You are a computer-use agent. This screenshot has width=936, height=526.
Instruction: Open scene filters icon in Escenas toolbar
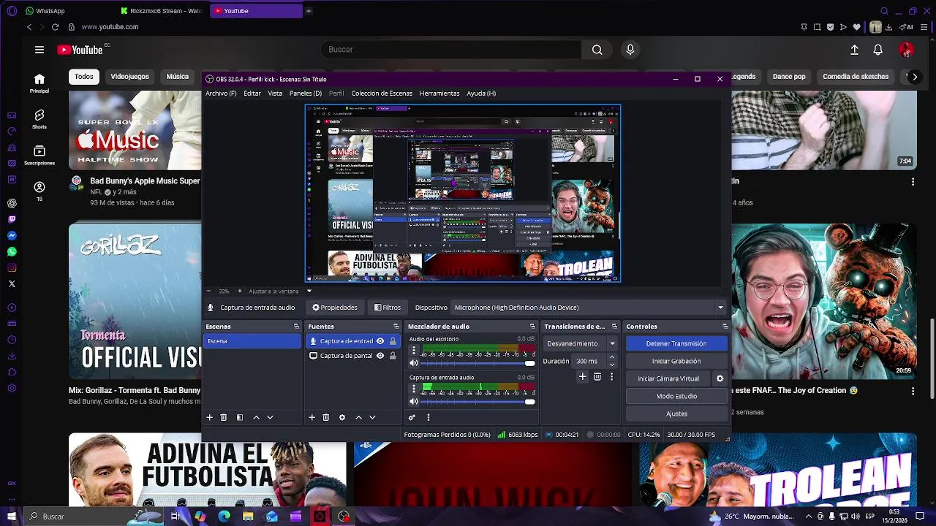pyautogui.click(x=239, y=417)
